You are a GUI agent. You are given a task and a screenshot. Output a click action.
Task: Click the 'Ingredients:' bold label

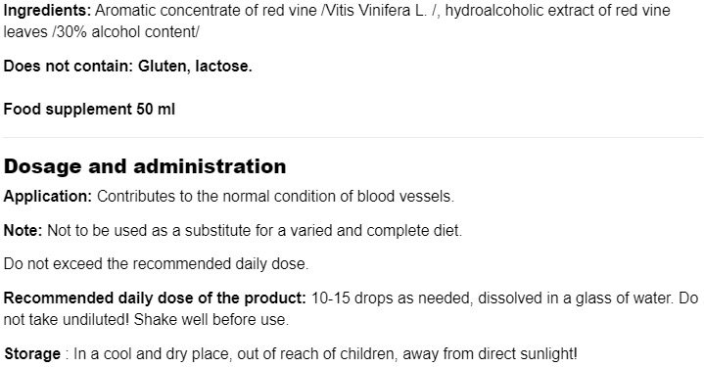pyautogui.click(x=47, y=10)
